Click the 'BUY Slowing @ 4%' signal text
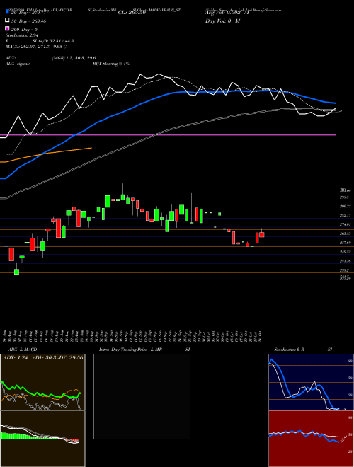This screenshot has width=354, height=467. pyautogui.click(x=111, y=64)
